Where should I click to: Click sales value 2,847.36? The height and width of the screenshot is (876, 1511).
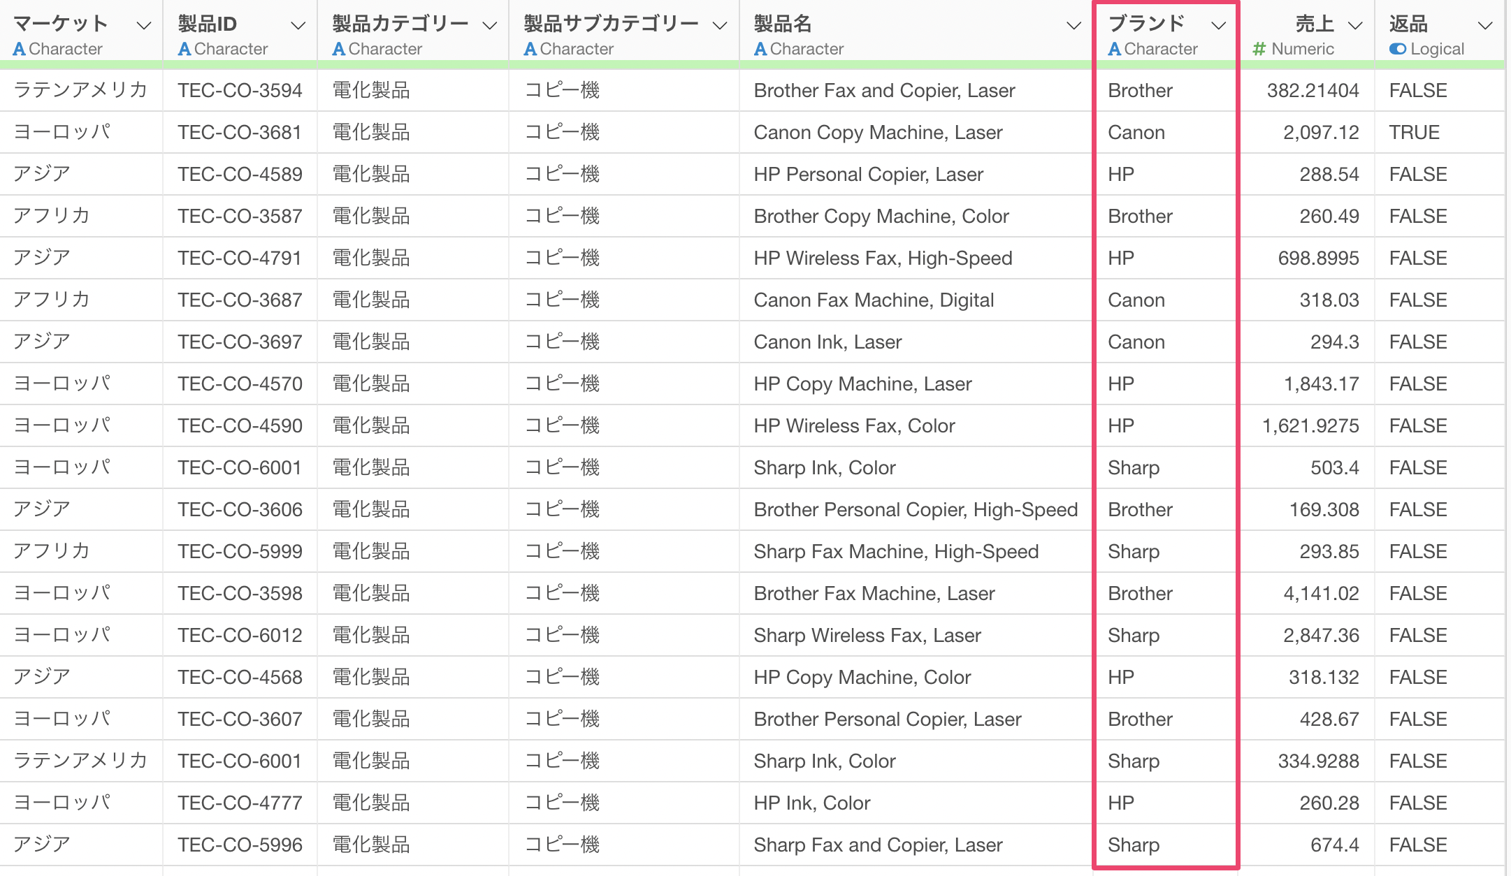(x=1321, y=635)
